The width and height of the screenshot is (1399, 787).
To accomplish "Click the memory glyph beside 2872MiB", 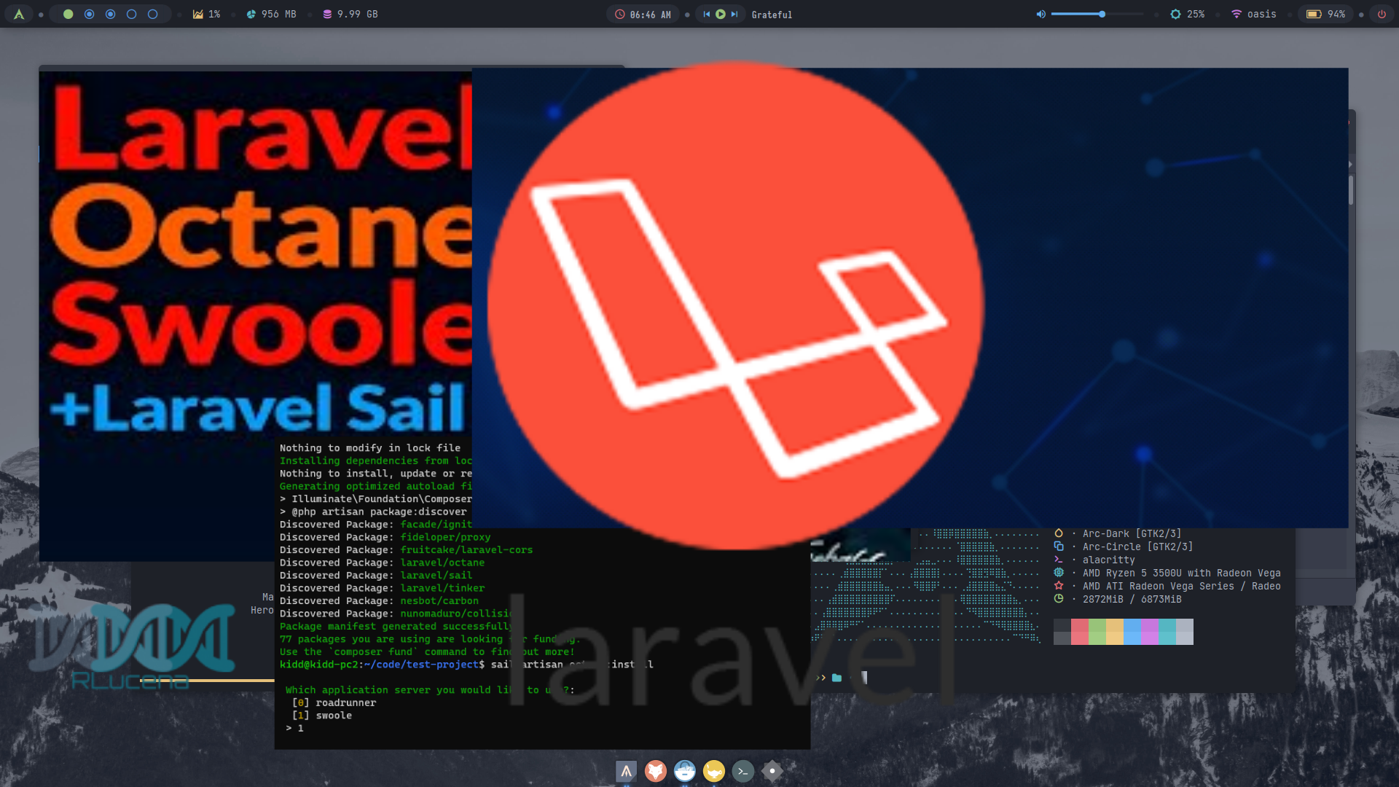I will (1059, 599).
